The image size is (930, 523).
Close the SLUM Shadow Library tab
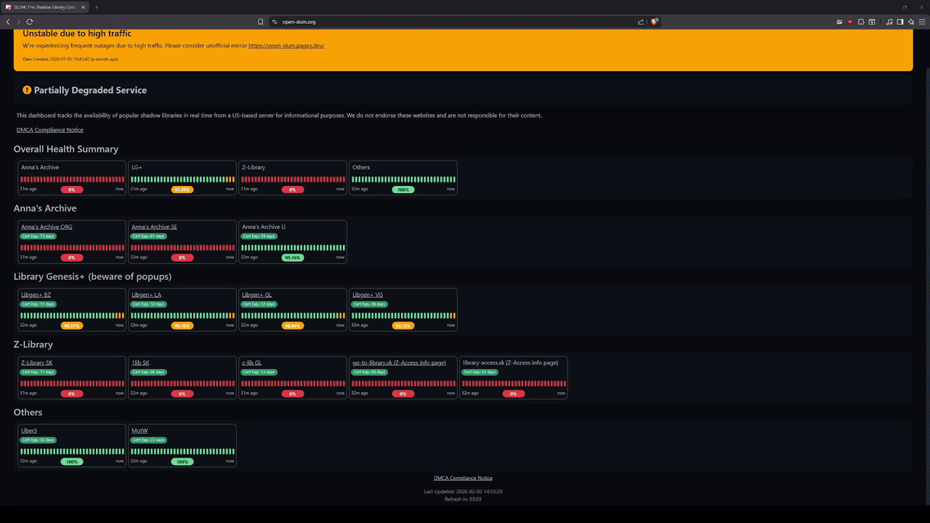click(81, 7)
